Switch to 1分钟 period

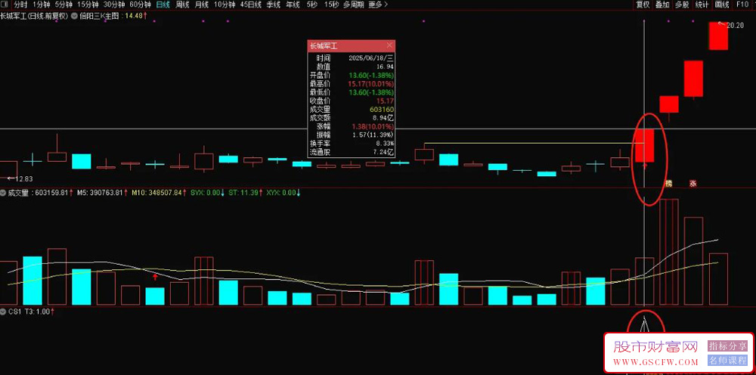pyautogui.click(x=41, y=5)
